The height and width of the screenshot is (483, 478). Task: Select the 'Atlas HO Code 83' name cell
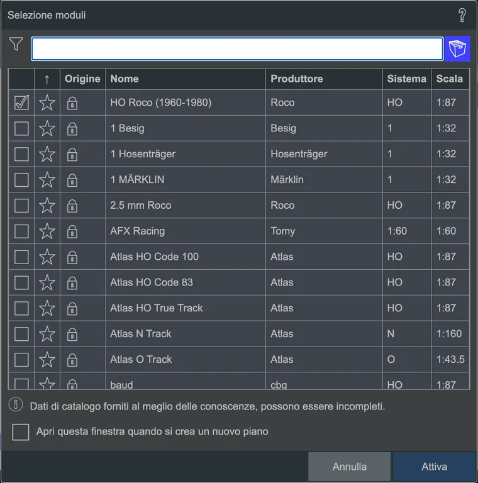click(186, 282)
